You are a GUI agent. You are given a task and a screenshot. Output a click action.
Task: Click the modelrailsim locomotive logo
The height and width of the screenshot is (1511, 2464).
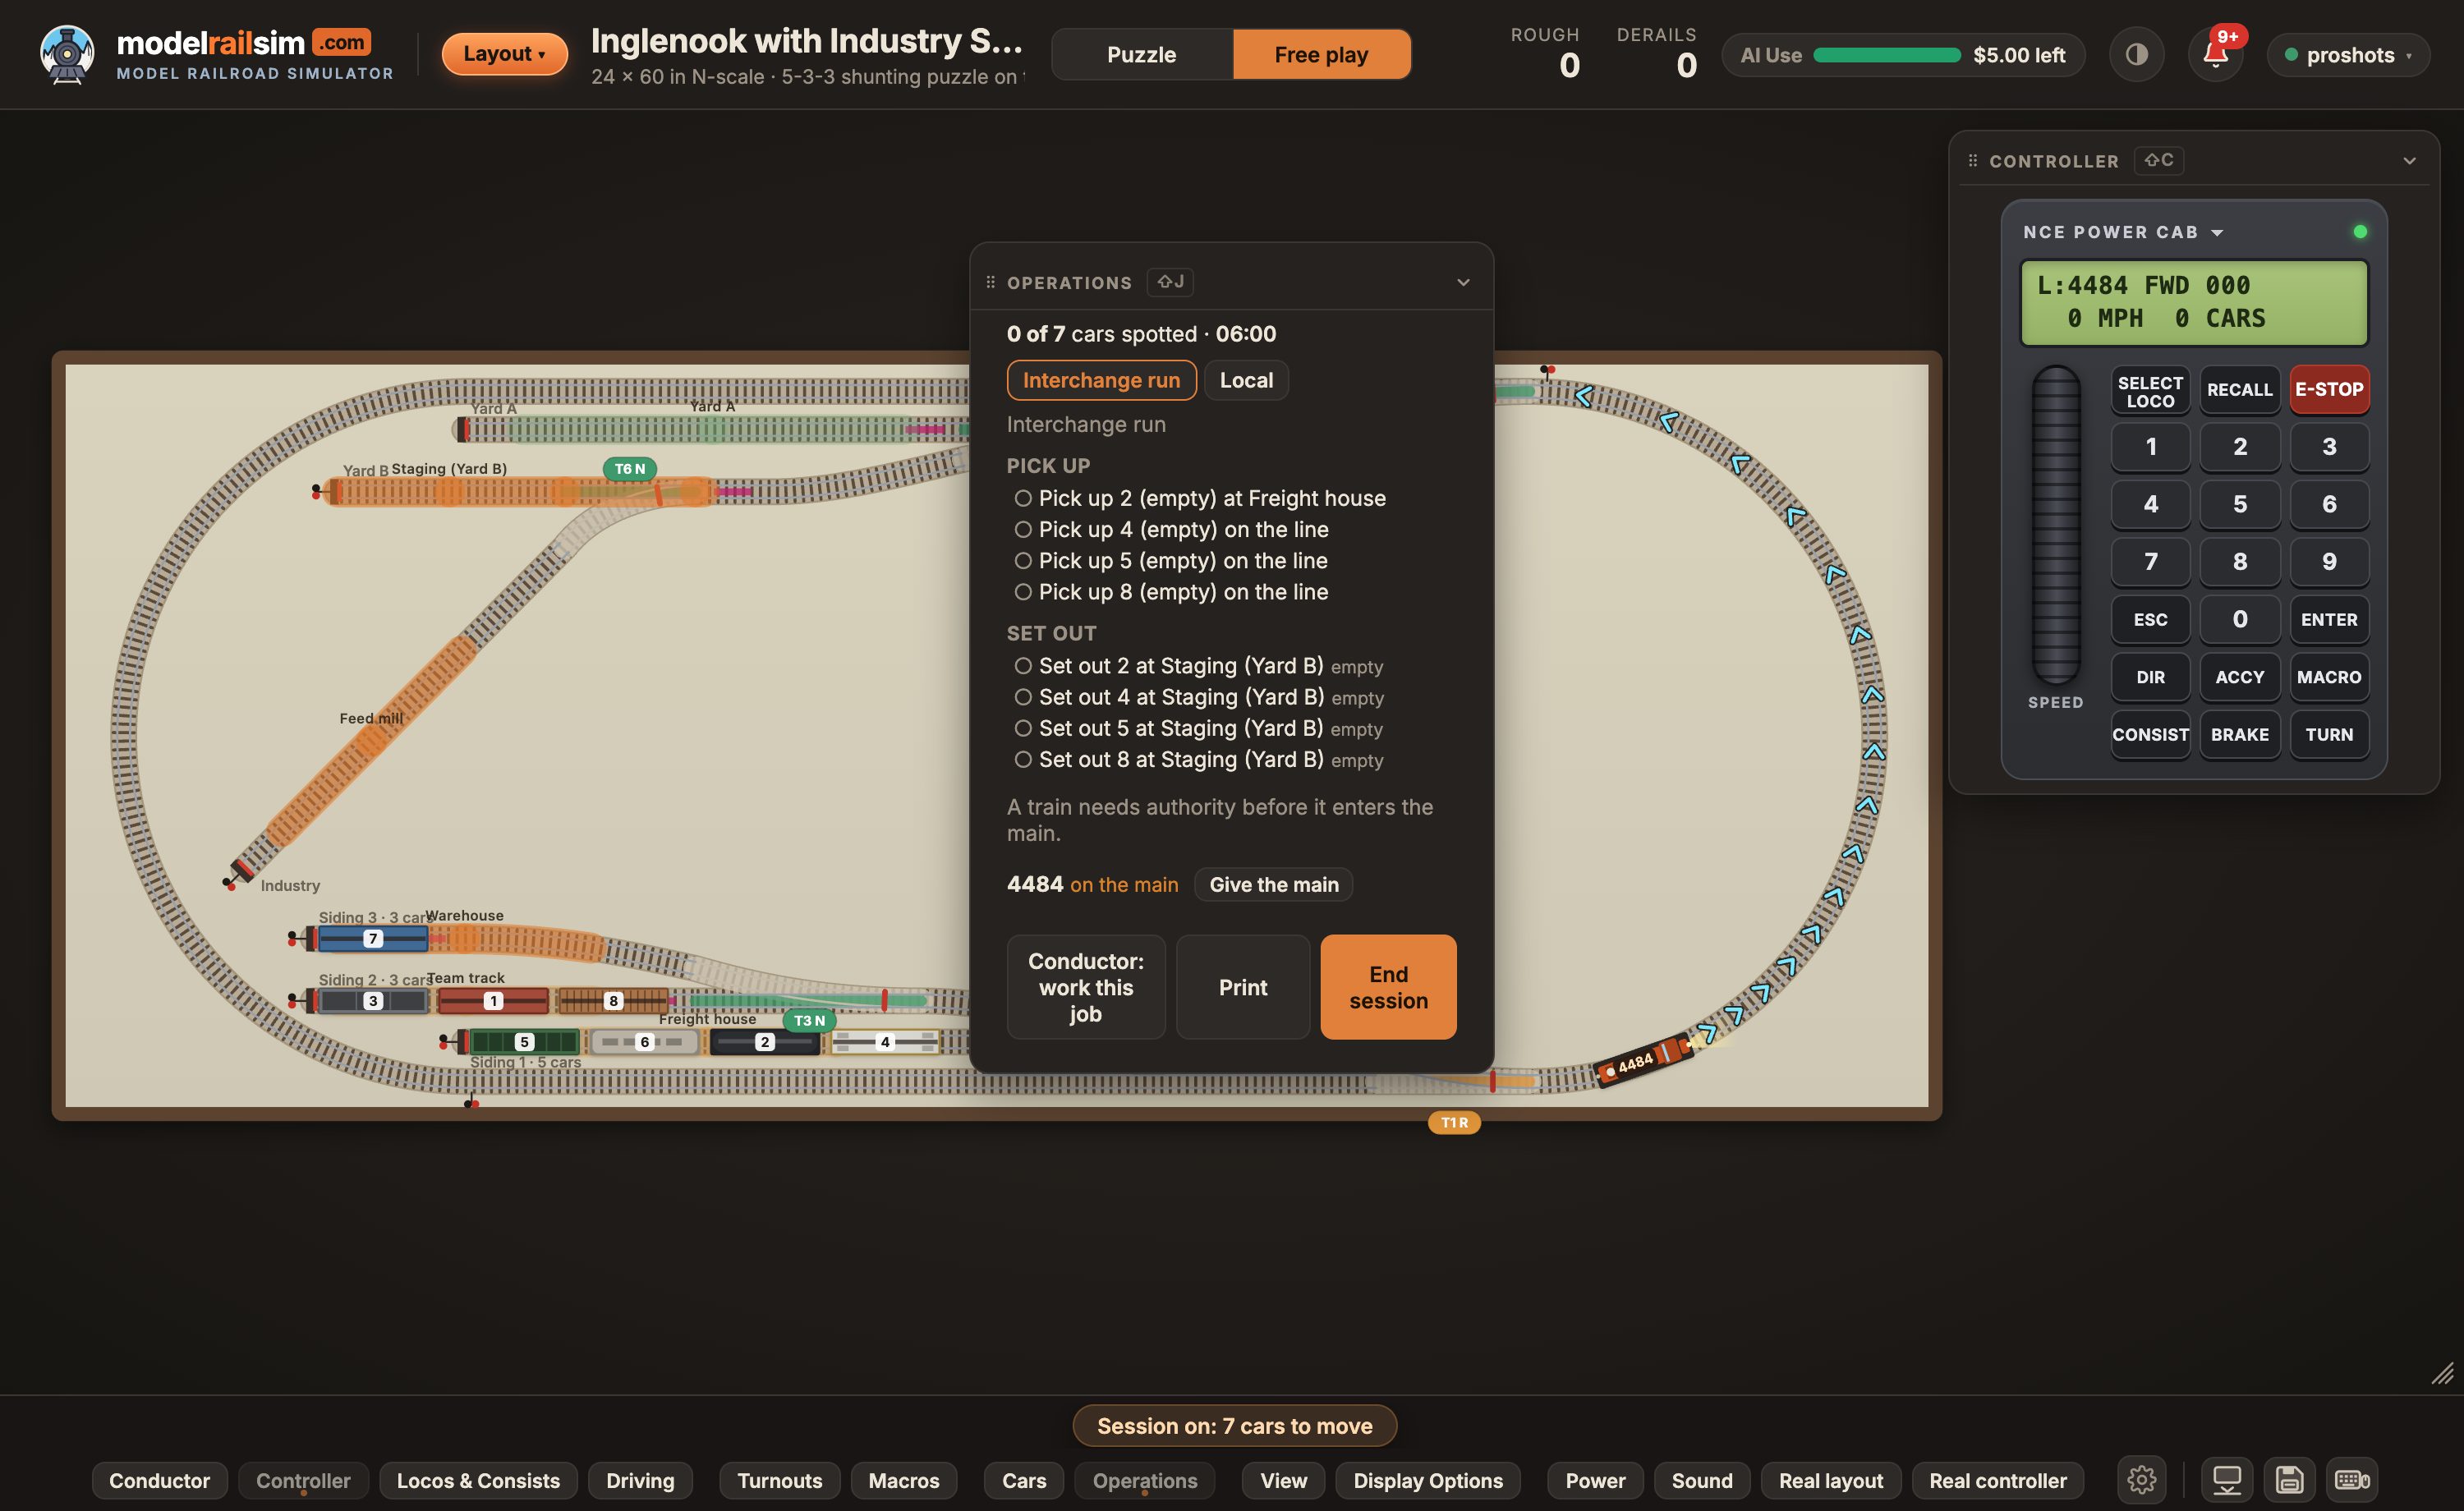pos(67,54)
